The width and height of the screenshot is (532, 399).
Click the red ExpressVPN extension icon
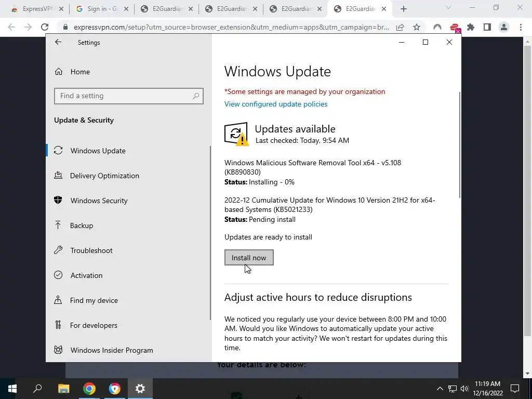click(455, 28)
